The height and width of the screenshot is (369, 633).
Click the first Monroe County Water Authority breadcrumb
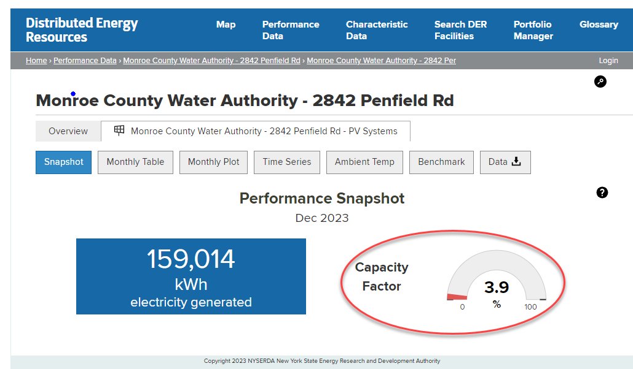211,61
